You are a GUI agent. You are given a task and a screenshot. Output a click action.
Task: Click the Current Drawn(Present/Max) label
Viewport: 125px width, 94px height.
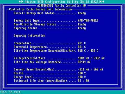[x=34, y=69]
